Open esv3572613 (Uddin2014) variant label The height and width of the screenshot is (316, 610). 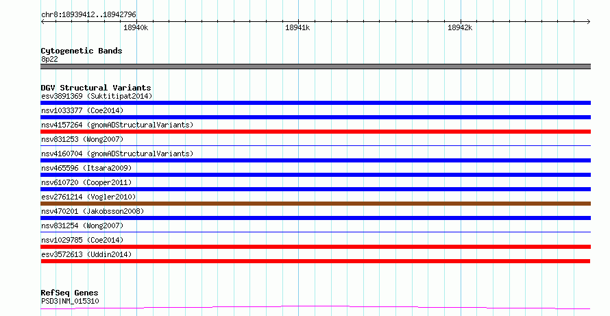[x=86, y=254]
